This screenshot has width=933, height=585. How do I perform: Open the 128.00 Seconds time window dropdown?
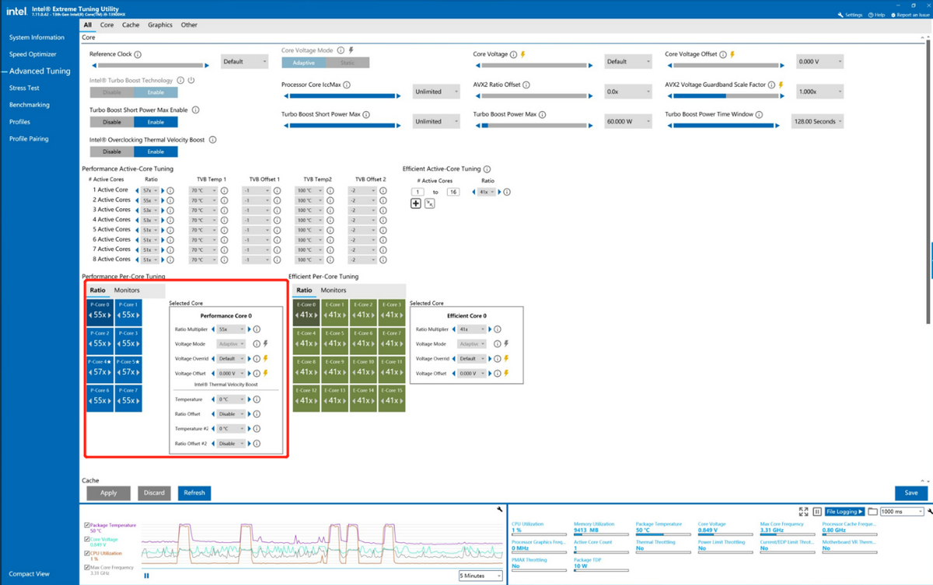[817, 121]
